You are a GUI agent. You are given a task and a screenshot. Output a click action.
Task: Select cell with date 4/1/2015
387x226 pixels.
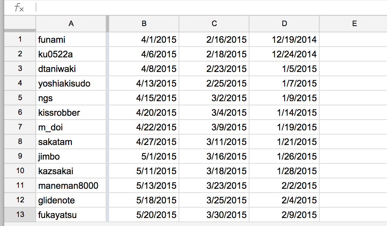click(x=144, y=40)
